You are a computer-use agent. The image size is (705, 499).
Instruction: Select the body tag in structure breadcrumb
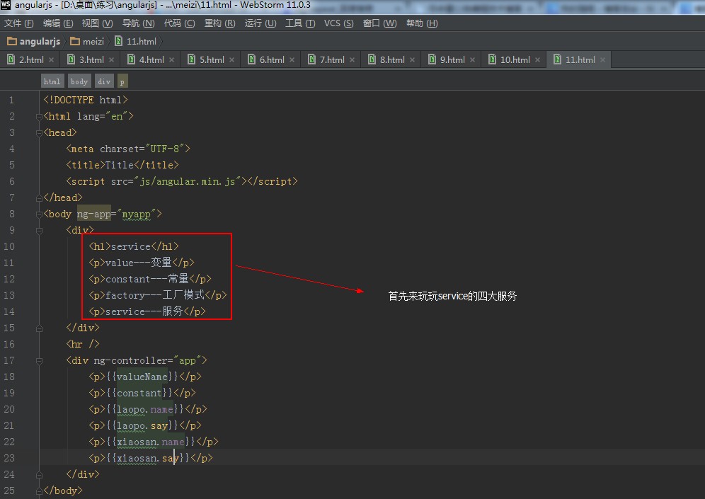click(x=79, y=81)
